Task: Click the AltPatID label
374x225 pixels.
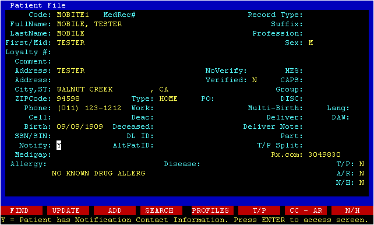Action: 133,145
